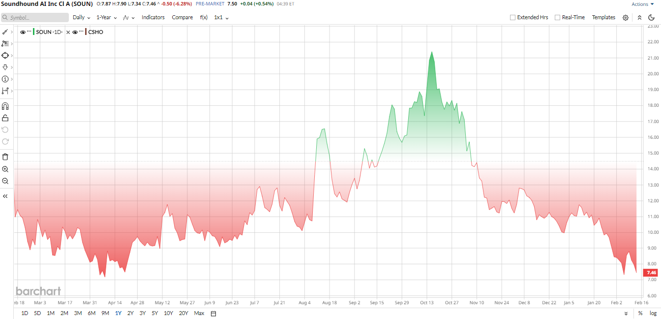
Task: Open the Indicators menu
Action: (153, 17)
